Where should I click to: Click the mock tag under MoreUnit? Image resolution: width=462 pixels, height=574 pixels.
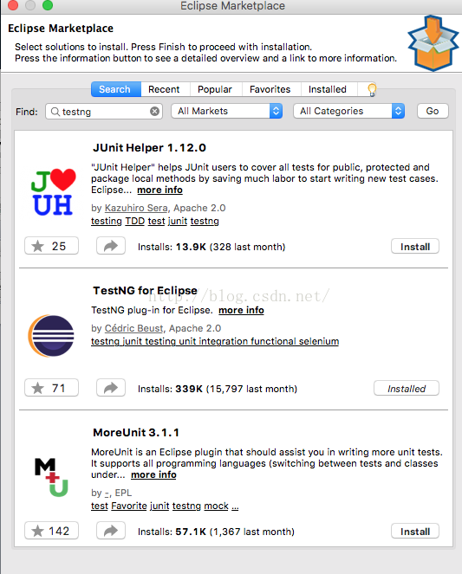pos(216,506)
